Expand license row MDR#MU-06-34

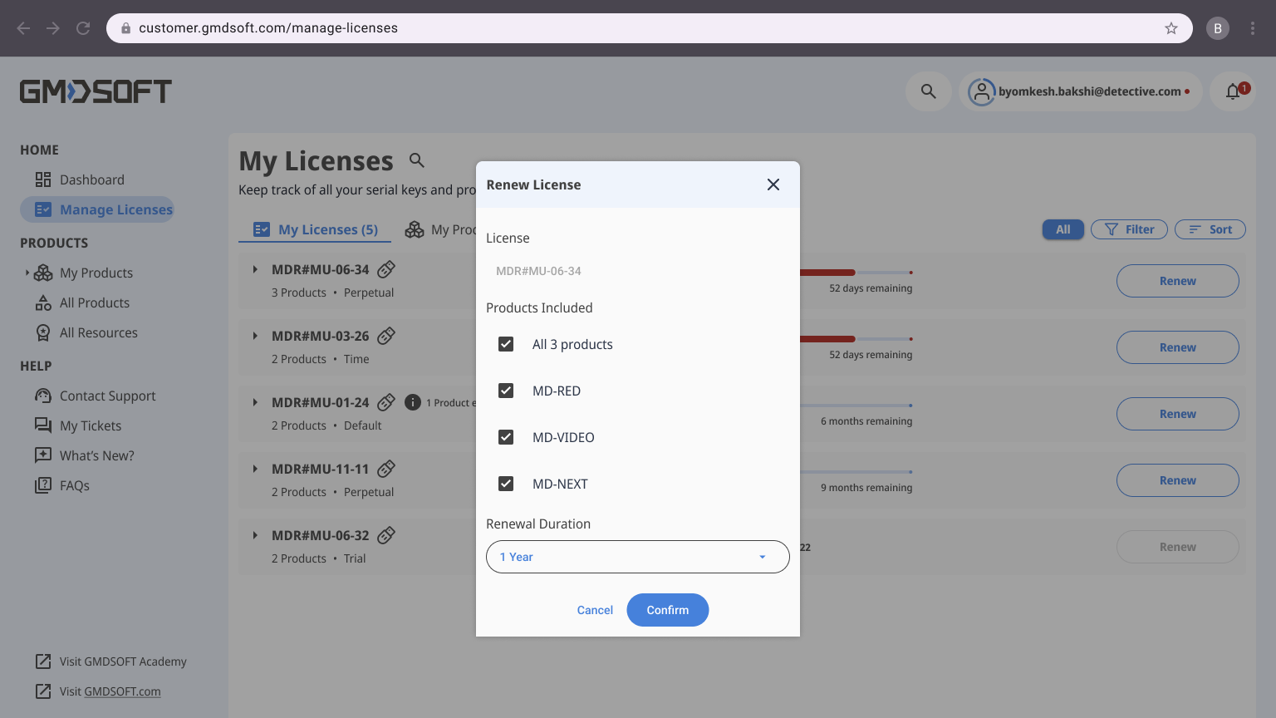point(255,269)
